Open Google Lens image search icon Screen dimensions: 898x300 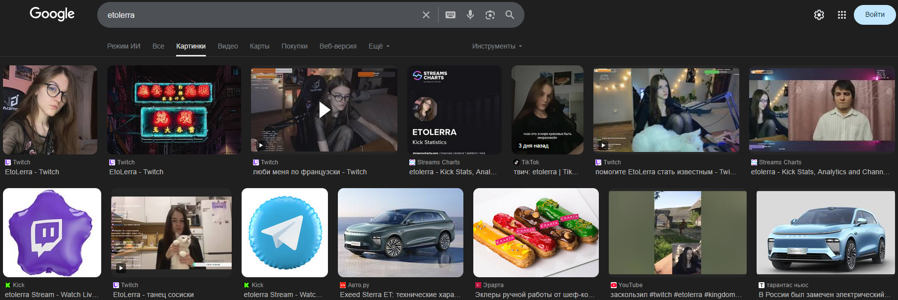coord(490,15)
